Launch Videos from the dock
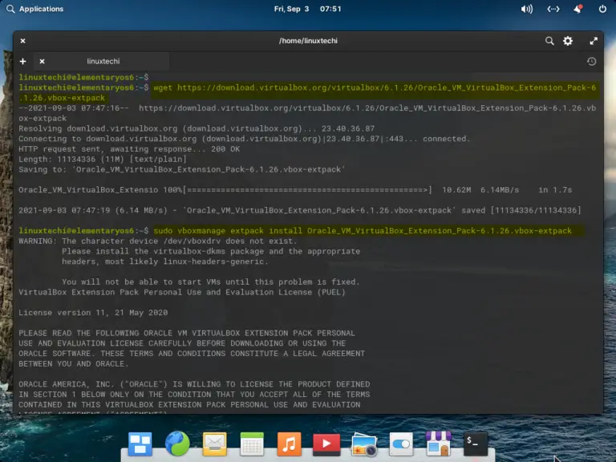The image size is (616, 462). (326, 444)
